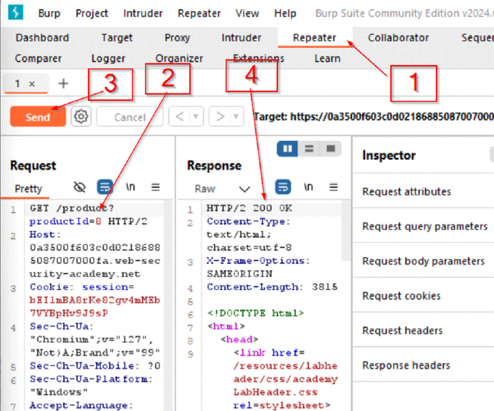The image size is (494, 411).
Task: Click the orange Send button
Action: (x=38, y=117)
